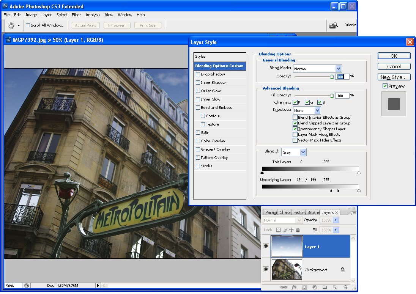
Task: Switch to the History tab
Action: point(299,212)
